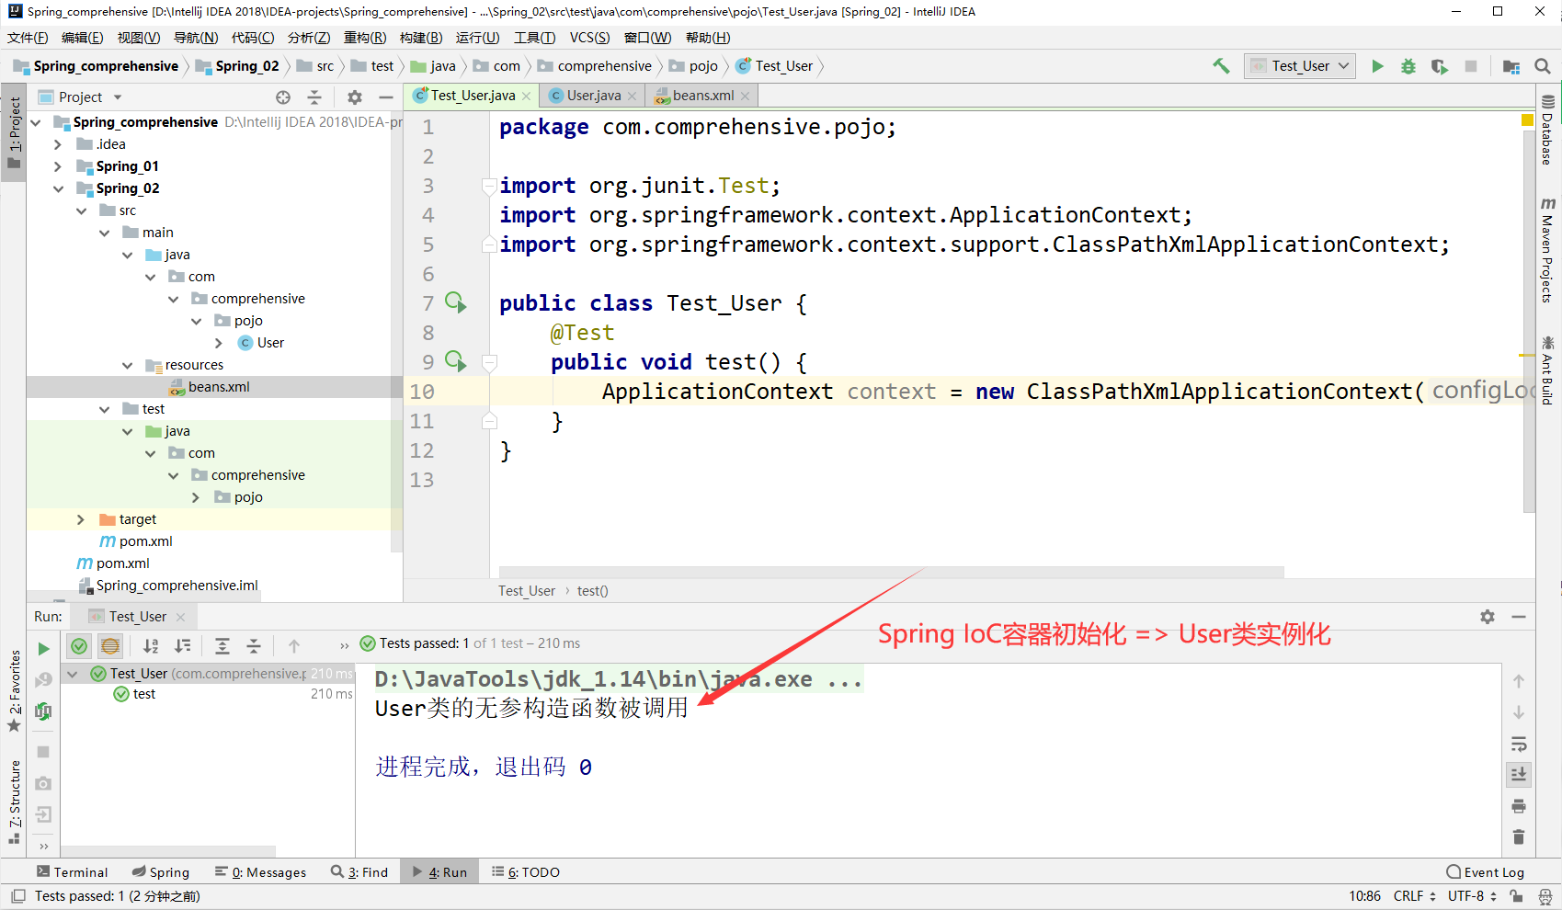Open the 6: TODO tool window

(x=525, y=872)
